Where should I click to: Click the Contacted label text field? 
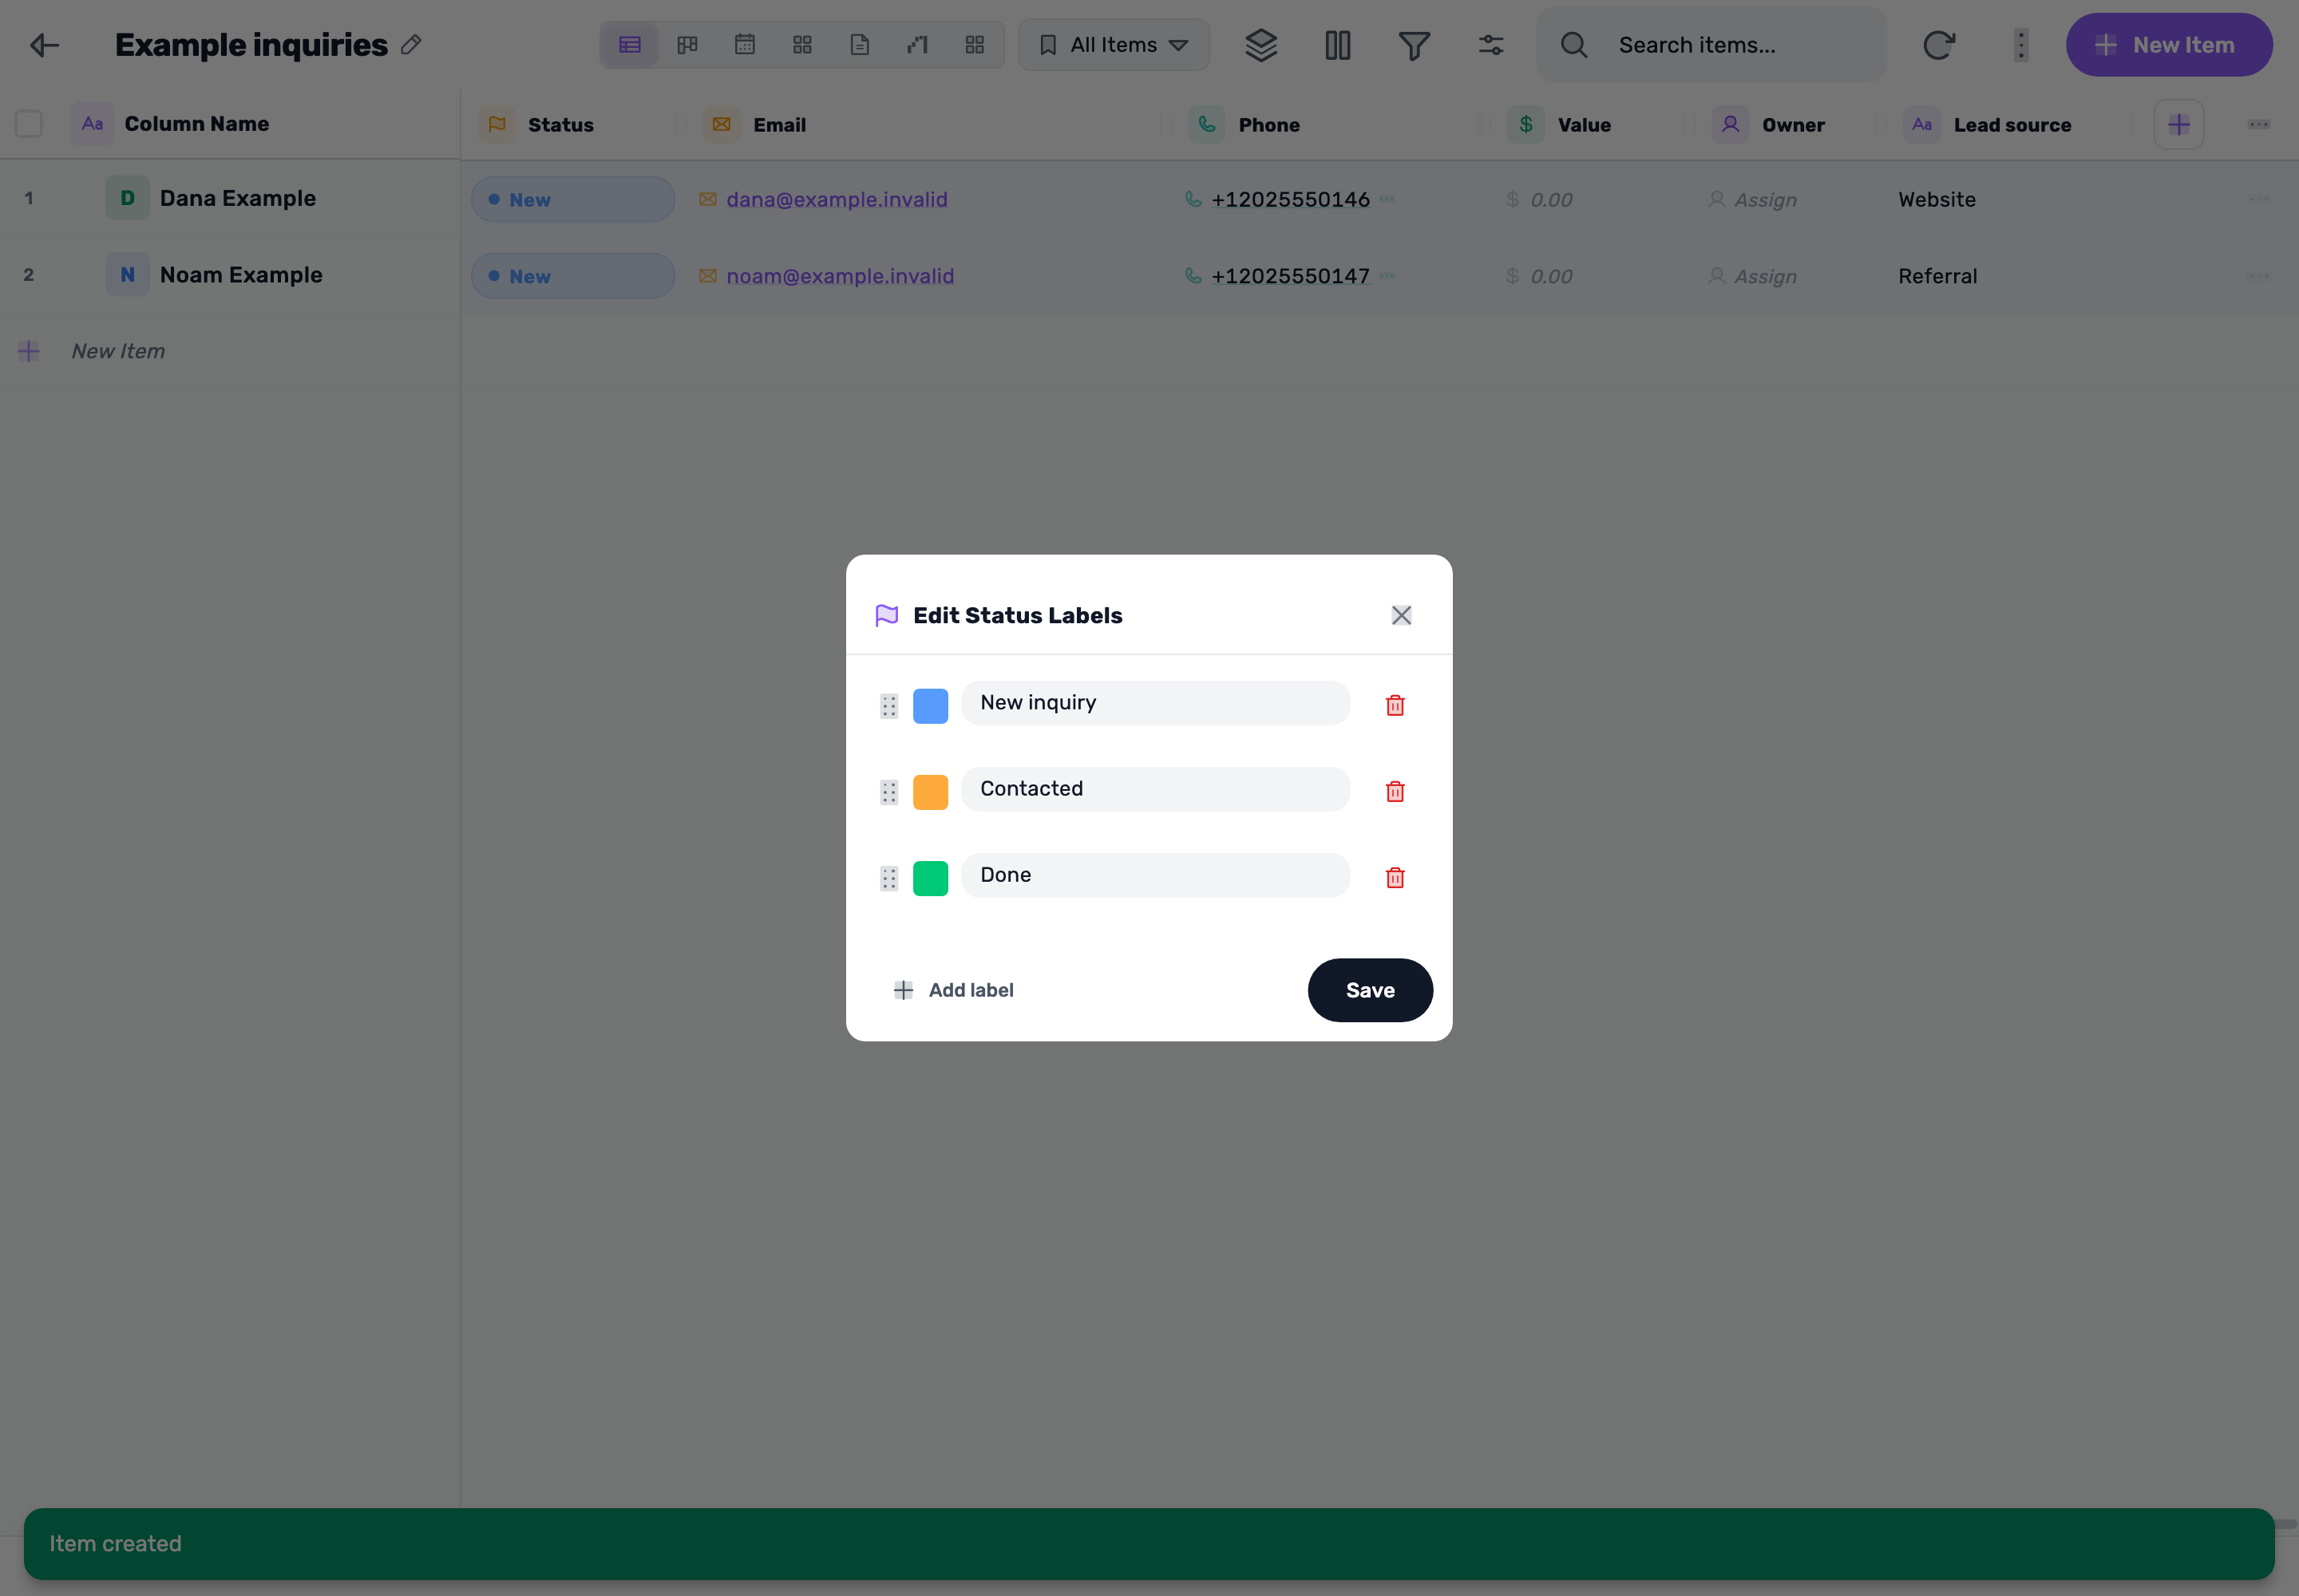[x=1156, y=789]
